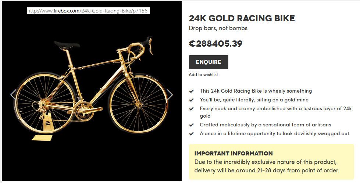Click the checkmark beside 'Every nook and cranny'
The height and width of the screenshot is (183, 360).
192,109
